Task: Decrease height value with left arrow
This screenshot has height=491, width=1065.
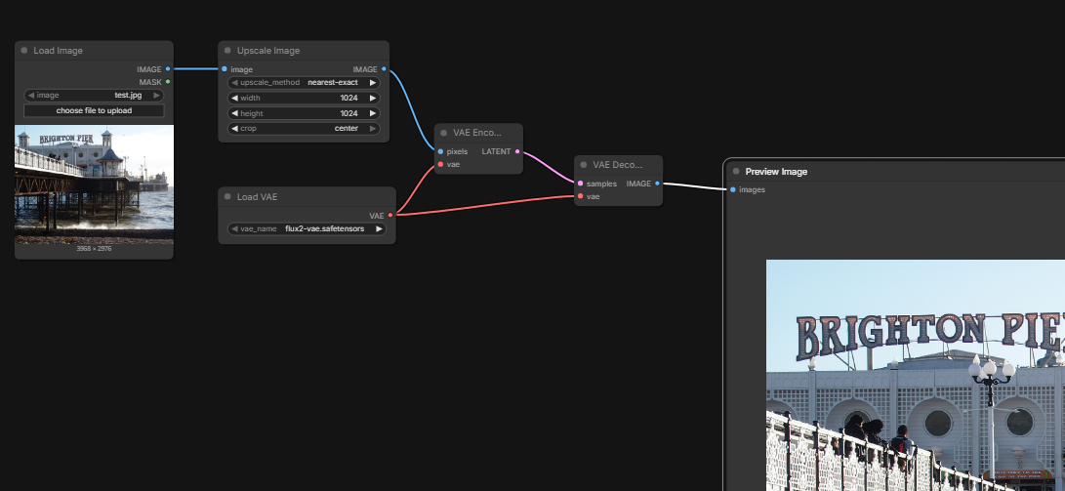Action: click(x=234, y=113)
